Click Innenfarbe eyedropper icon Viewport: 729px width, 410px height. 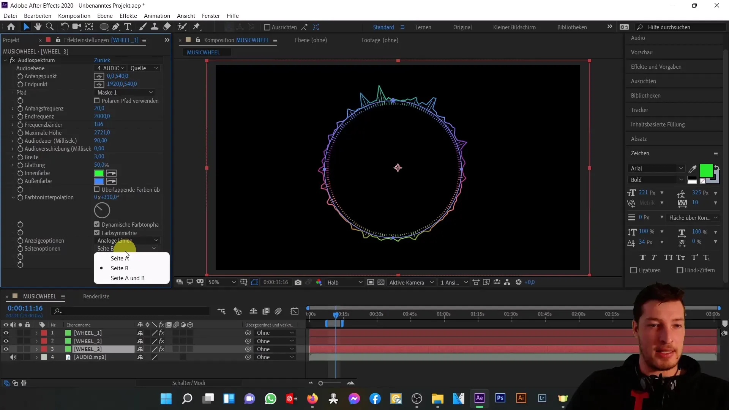tap(111, 173)
